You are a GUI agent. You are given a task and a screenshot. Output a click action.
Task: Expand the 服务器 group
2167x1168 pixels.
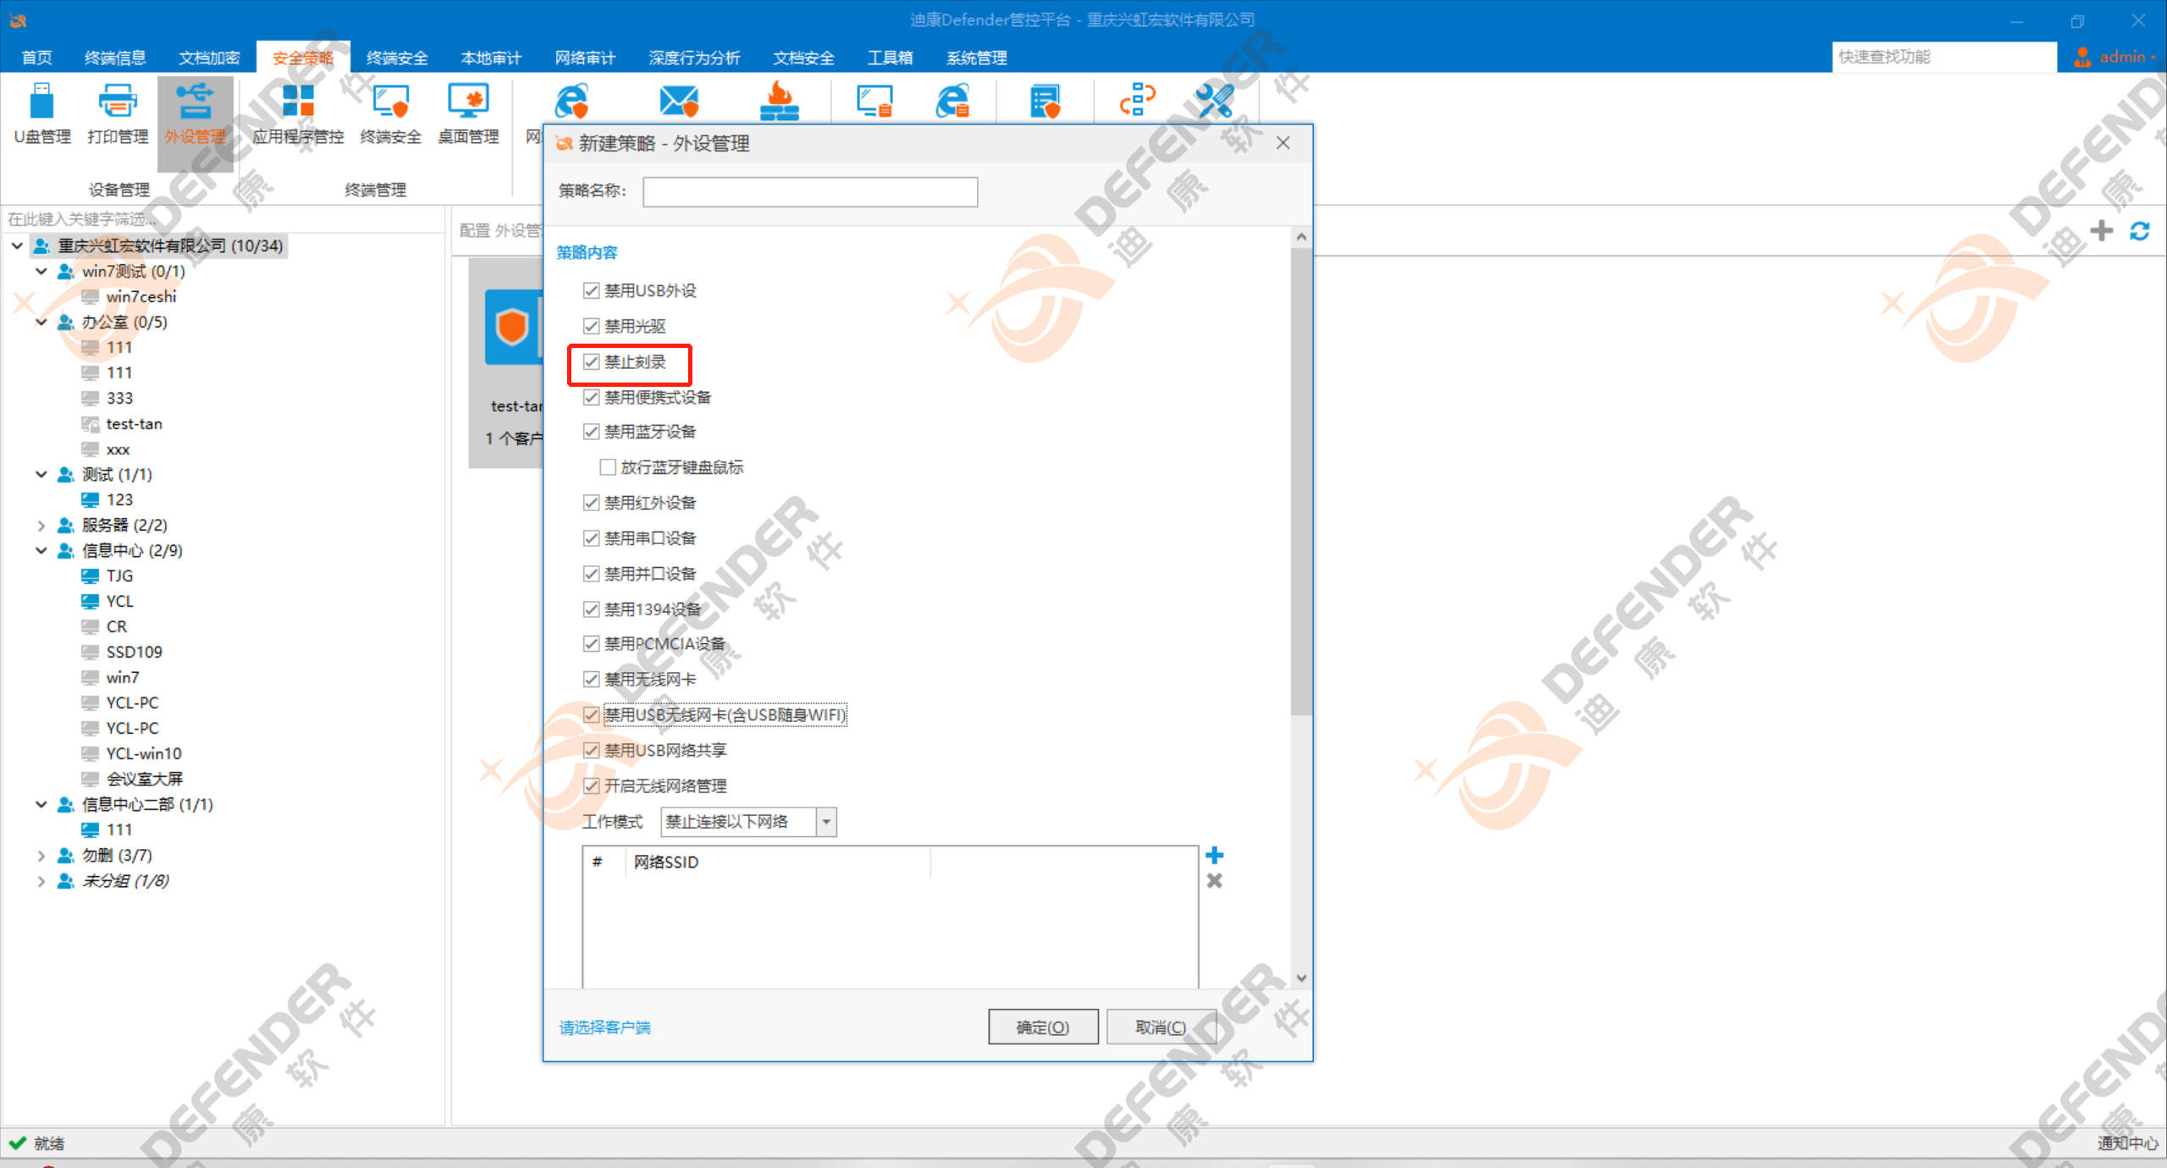coord(41,525)
